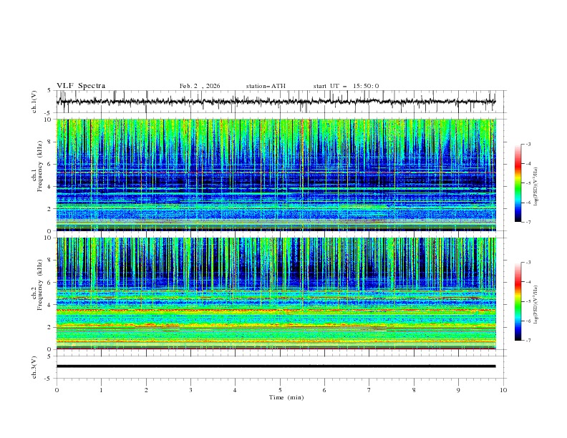Click the 5 minute tick label on time axis
Screen dimensions: 567x438
click(280, 390)
